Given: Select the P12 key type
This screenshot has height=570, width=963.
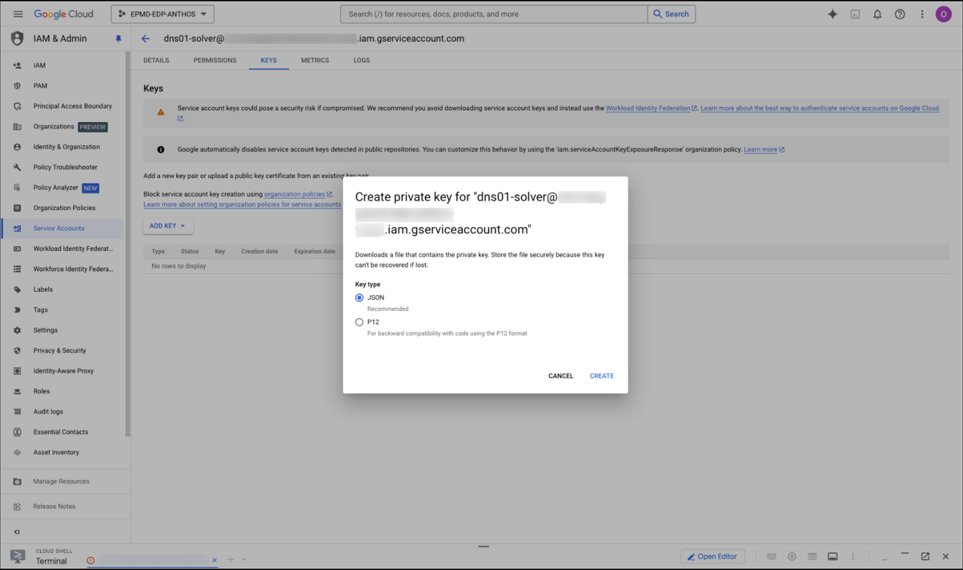Looking at the screenshot, I should coord(359,322).
